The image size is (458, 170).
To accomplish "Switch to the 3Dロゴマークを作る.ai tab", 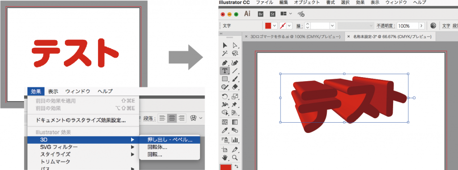I will coord(296,37).
